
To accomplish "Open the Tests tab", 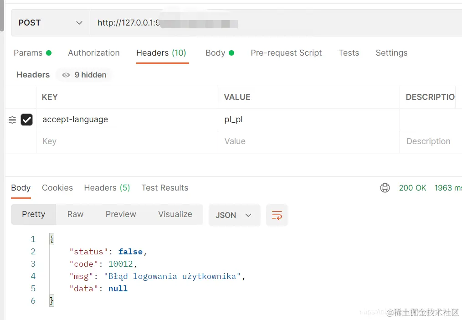I will tap(349, 53).
